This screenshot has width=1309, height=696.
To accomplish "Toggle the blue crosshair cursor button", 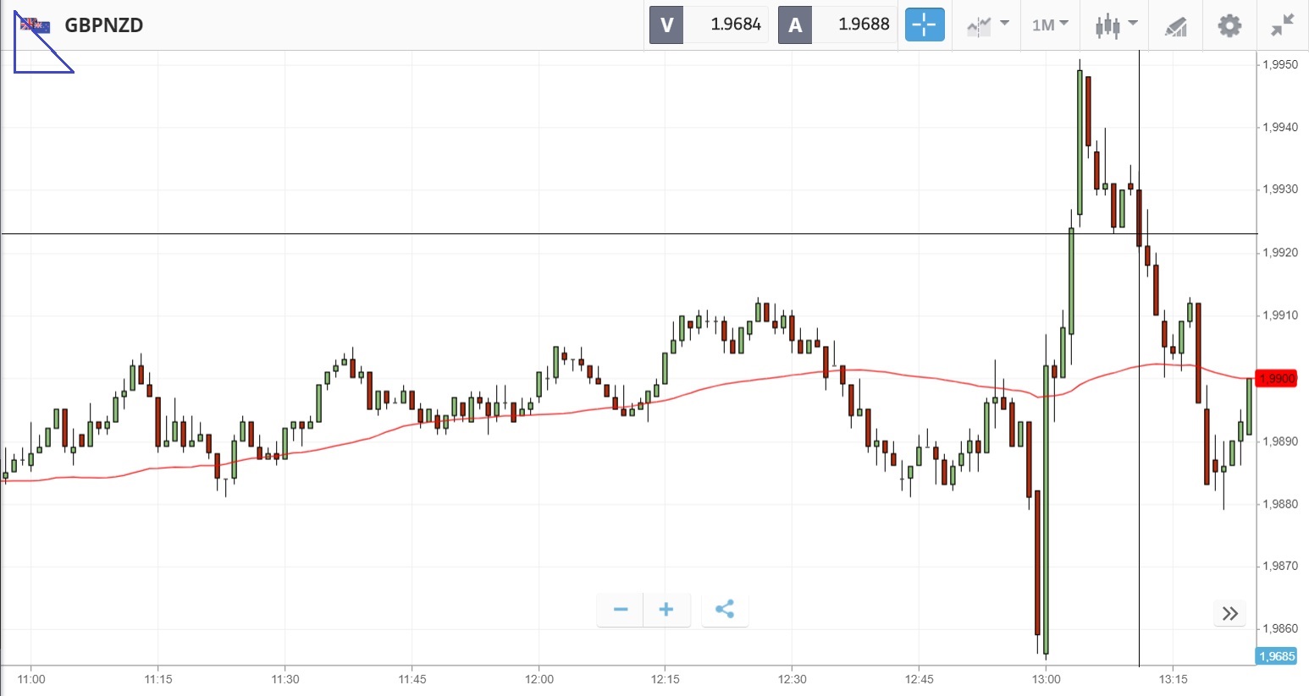I will [924, 25].
